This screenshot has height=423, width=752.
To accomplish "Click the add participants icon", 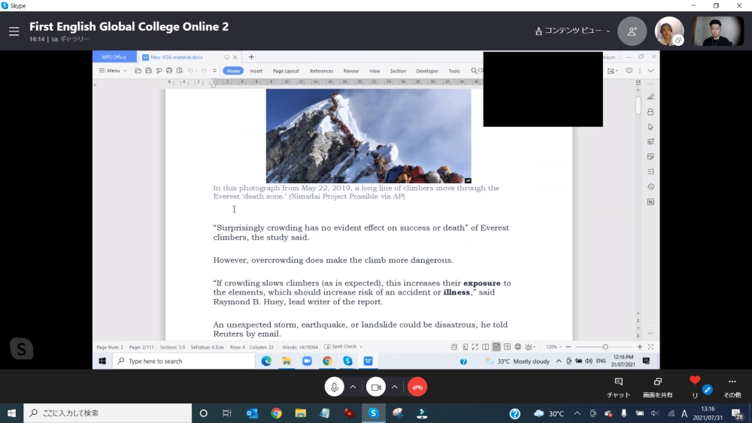I will (632, 32).
